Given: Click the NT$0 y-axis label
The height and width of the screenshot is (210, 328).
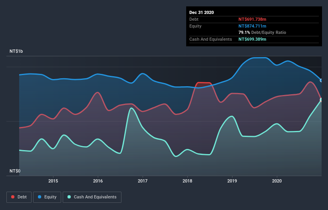Looking at the screenshot, I should 15,171.
